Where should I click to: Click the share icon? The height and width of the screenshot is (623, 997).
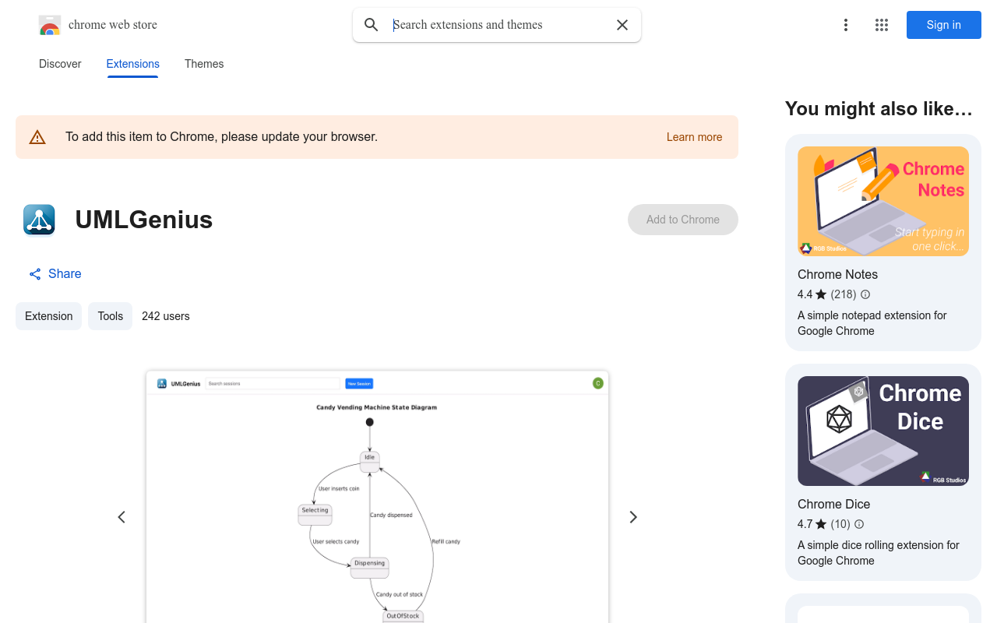[x=35, y=274]
